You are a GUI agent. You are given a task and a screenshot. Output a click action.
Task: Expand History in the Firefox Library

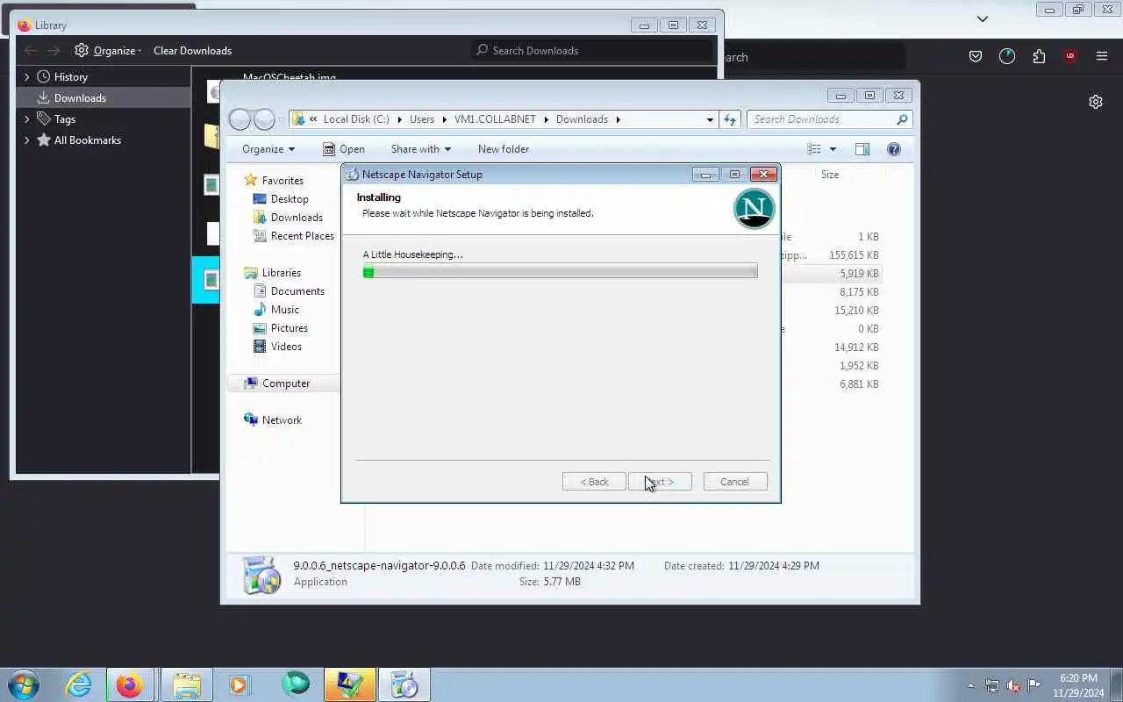26,77
